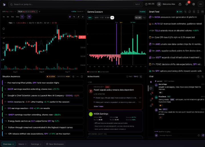This screenshot has height=147, width=205.
Task: Click the indicators icon in the chart toolbar
Action: (70, 17)
